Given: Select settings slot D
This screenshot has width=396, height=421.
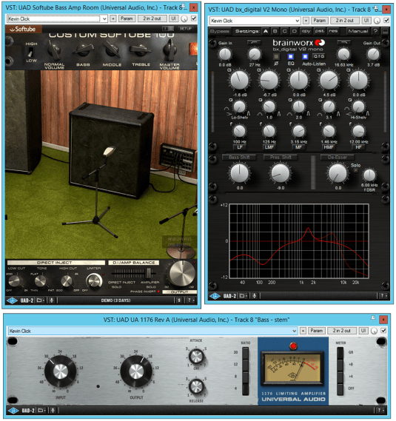Looking at the screenshot, I should [x=294, y=31].
